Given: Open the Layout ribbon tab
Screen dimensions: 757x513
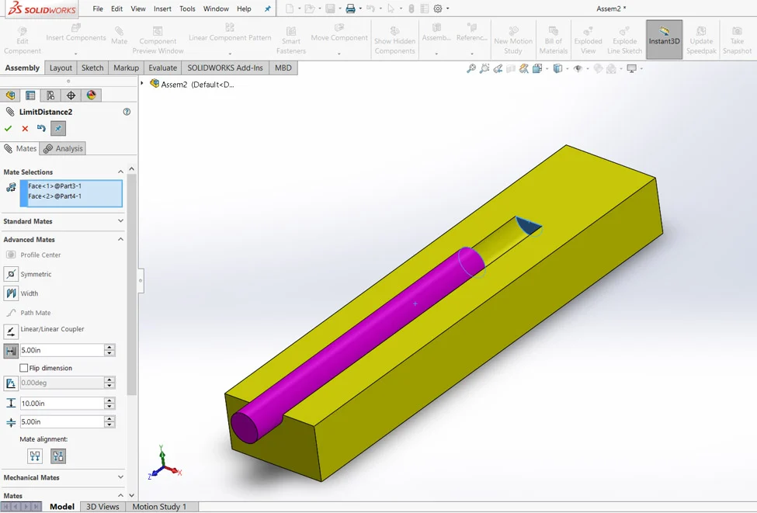Looking at the screenshot, I should 61,68.
